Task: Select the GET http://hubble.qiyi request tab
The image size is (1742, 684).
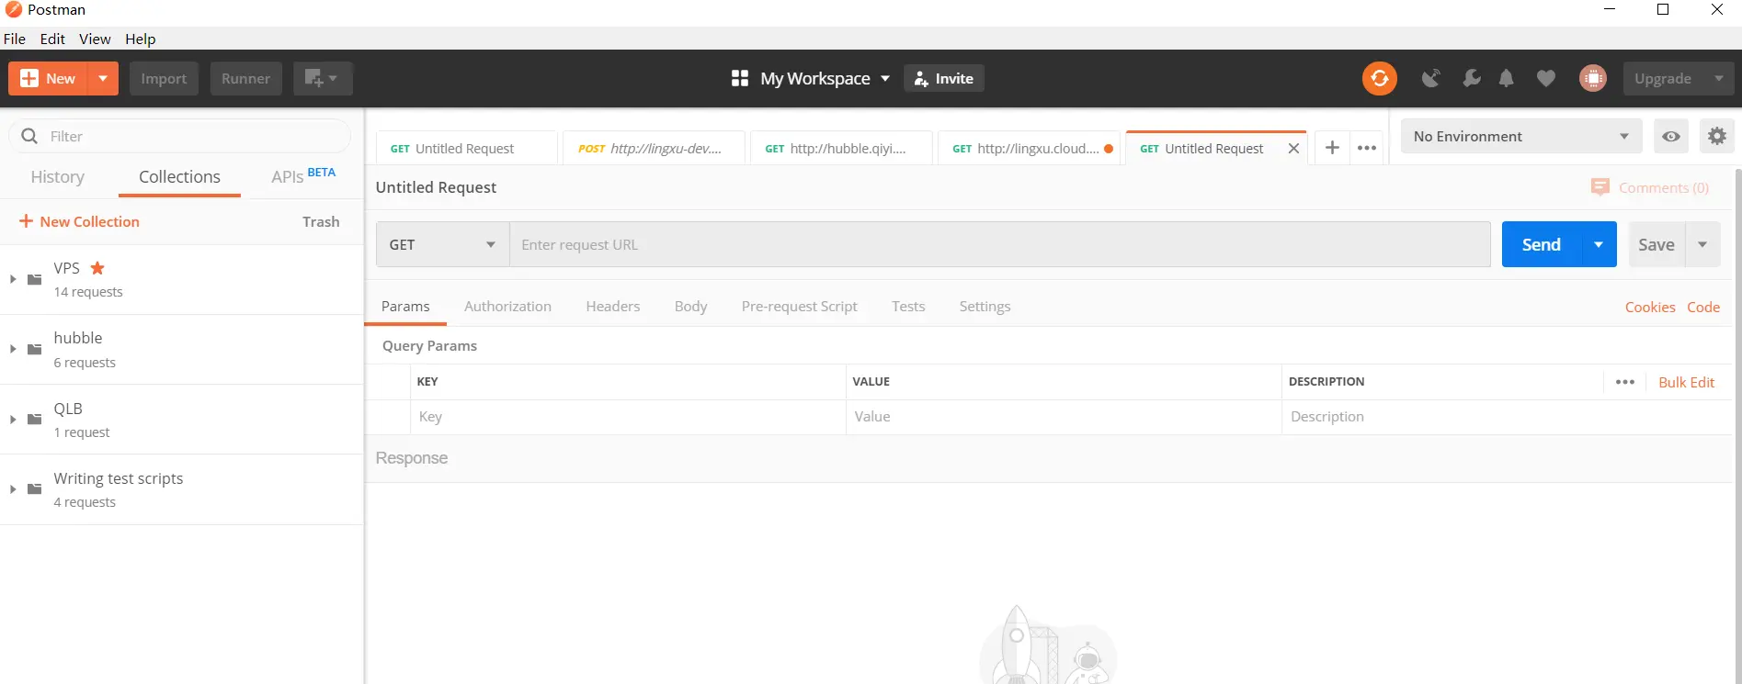Action: pos(841,149)
